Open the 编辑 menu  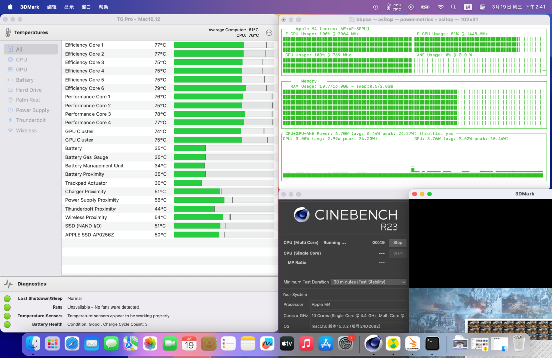[52, 7]
